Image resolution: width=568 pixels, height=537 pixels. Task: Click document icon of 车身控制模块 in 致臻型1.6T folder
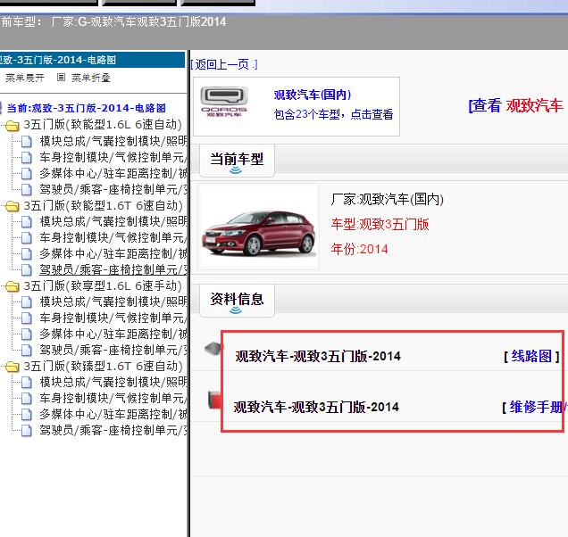[x=27, y=399]
